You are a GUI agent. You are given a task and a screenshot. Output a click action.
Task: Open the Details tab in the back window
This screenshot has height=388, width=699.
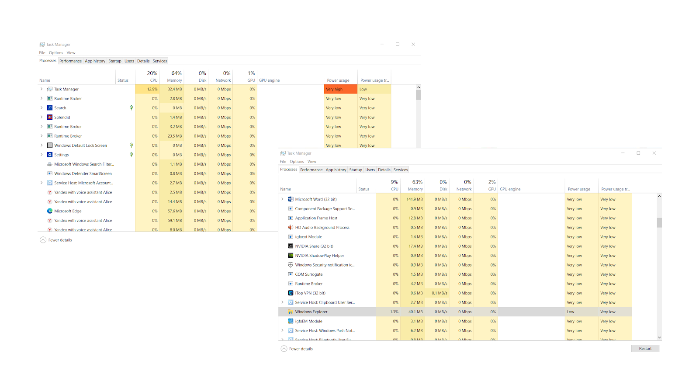coord(143,61)
